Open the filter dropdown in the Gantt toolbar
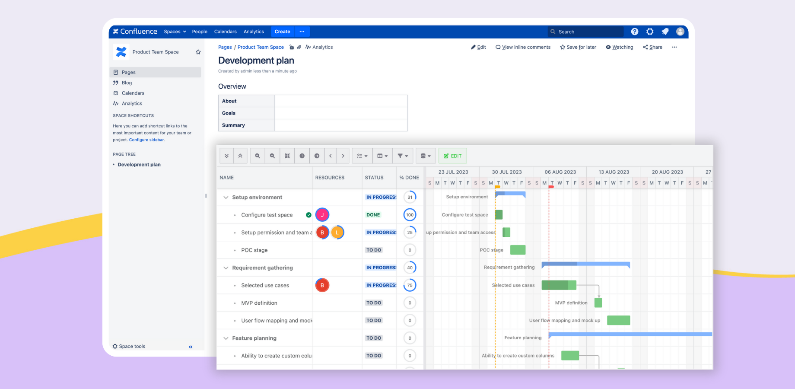This screenshot has height=389, width=795. pyautogui.click(x=402, y=156)
